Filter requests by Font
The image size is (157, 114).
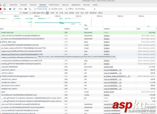tap(77, 13)
